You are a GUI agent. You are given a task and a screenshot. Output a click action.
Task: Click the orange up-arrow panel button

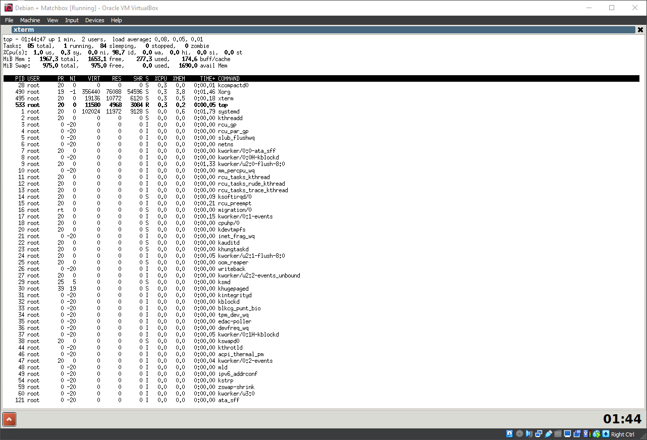tap(9, 419)
